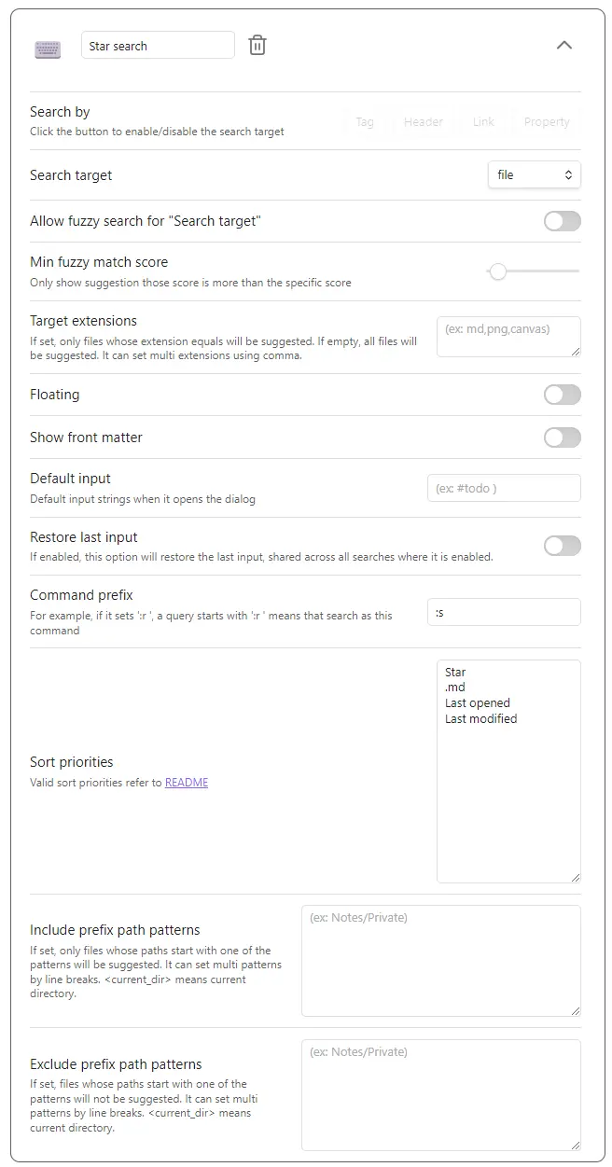Open the README link
612x1167 pixels.
tap(187, 783)
